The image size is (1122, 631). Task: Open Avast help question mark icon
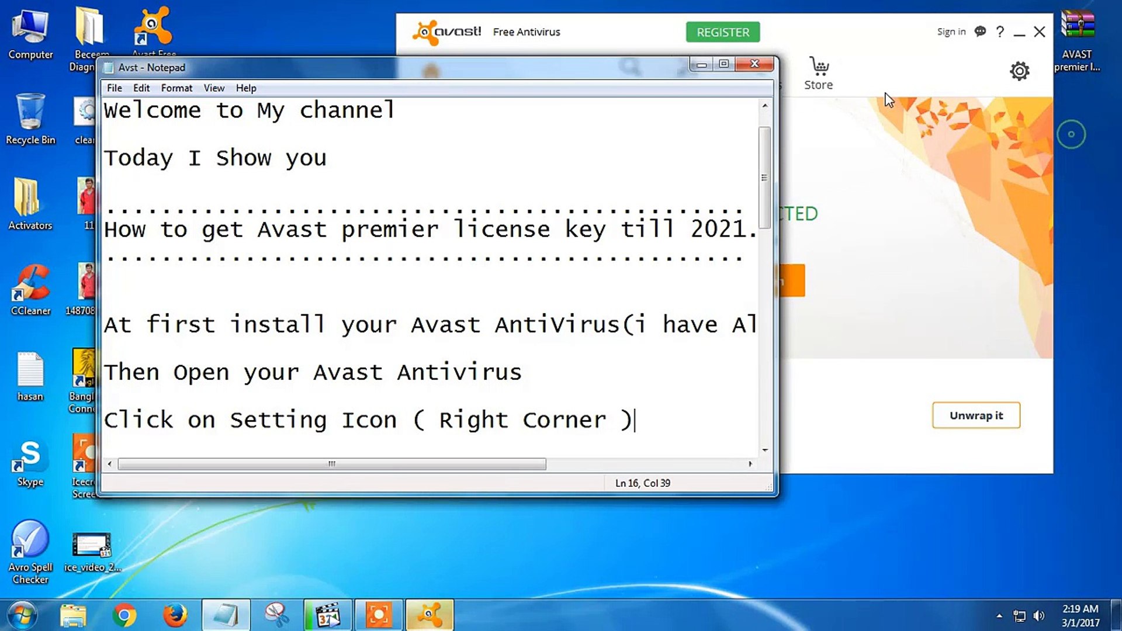coord(1000,32)
